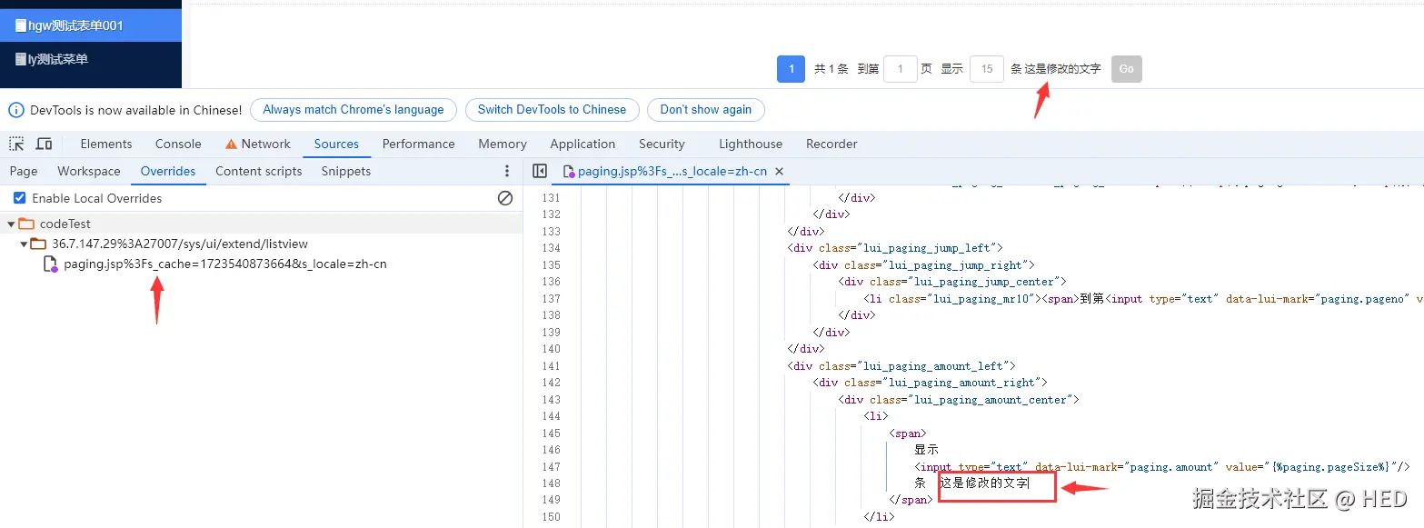Select the Sources tab
The height and width of the screenshot is (528, 1424).
(x=336, y=144)
